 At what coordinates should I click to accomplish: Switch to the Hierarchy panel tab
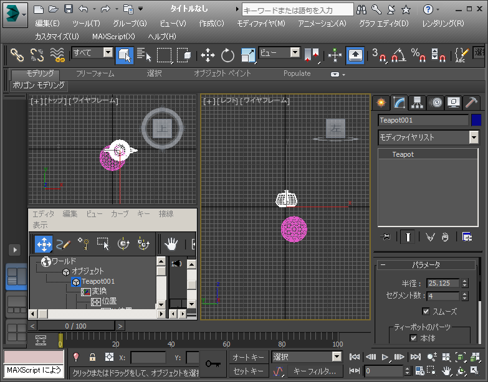point(417,102)
